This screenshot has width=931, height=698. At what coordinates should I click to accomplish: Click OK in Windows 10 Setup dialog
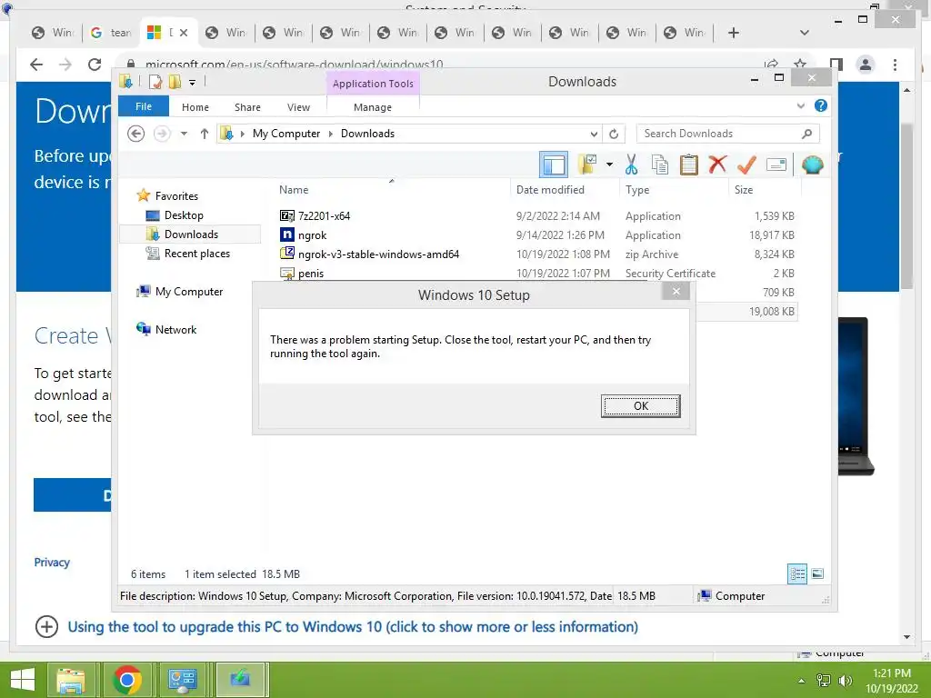[640, 406]
